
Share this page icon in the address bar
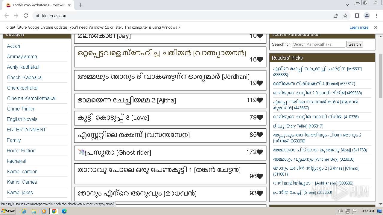click(x=336, y=16)
